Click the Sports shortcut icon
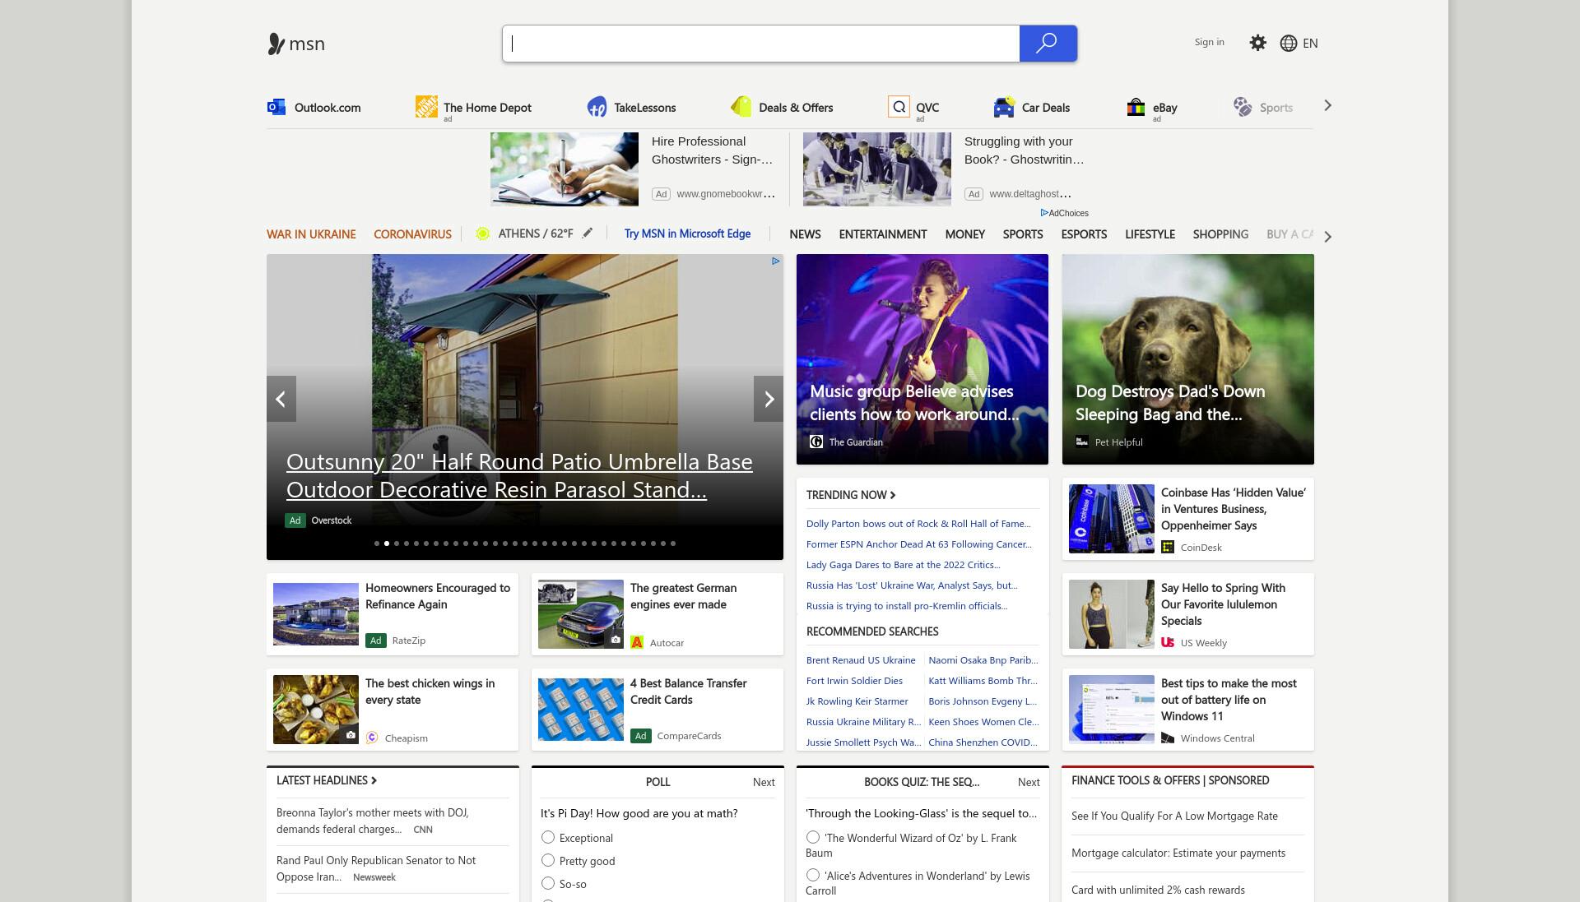Image resolution: width=1580 pixels, height=902 pixels. (1243, 107)
